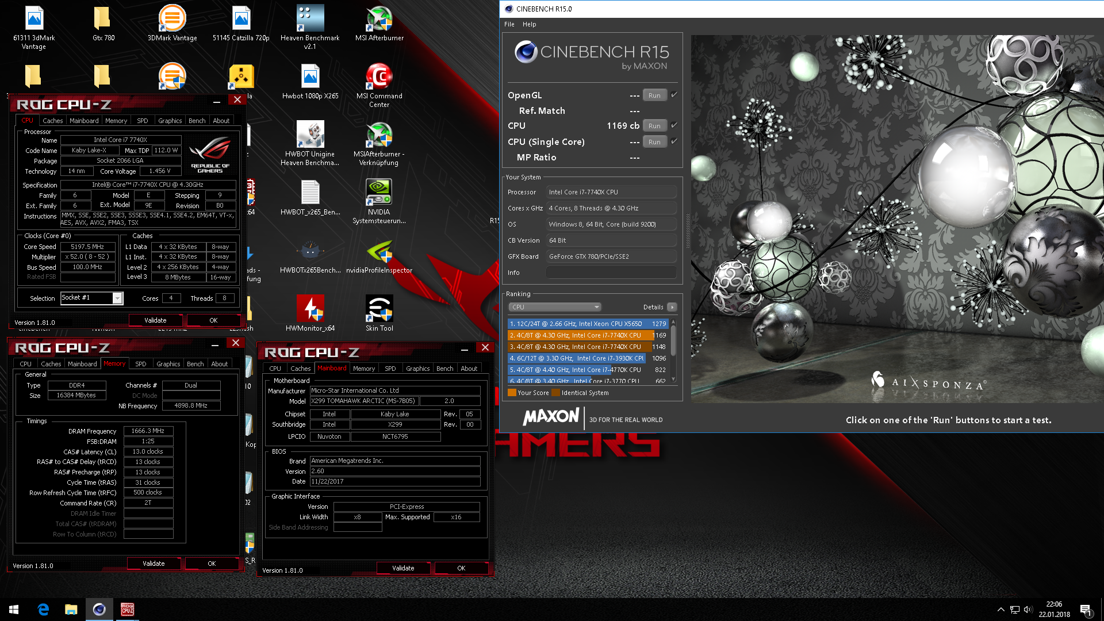1104x621 pixels.
Task: Toggle the OpenGL test checkmark
Action: [674, 95]
